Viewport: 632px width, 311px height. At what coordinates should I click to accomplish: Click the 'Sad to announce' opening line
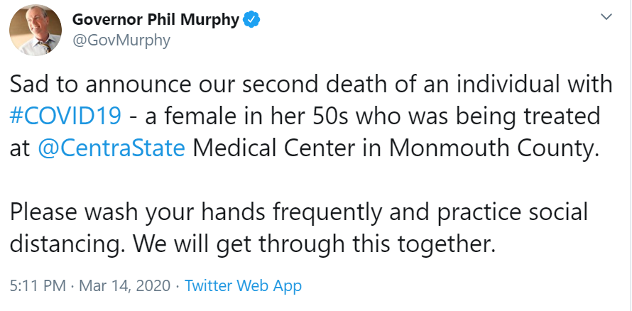coord(98,84)
